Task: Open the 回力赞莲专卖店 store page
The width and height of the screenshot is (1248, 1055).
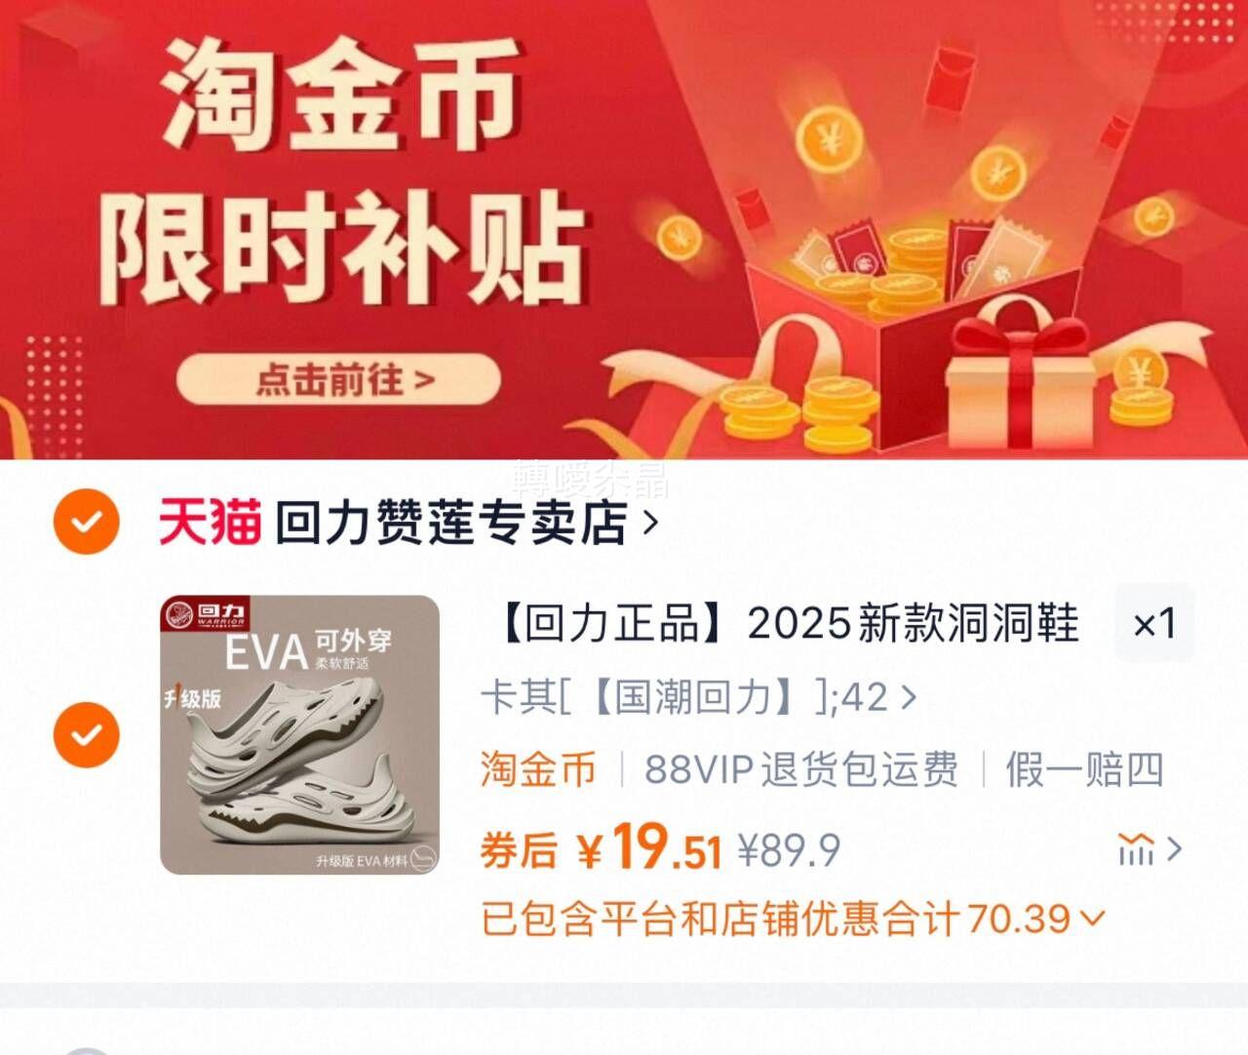Action: (450, 523)
